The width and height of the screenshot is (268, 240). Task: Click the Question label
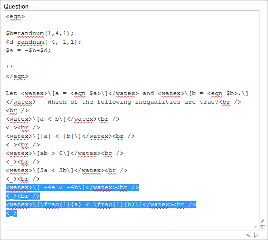16,7
